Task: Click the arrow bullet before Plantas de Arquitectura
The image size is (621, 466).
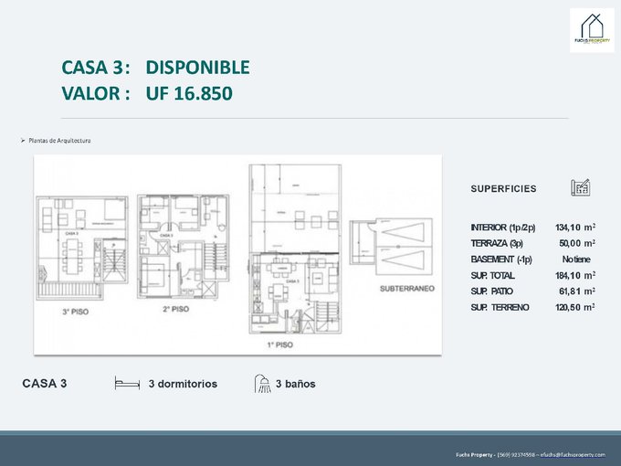Action: coord(23,141)
